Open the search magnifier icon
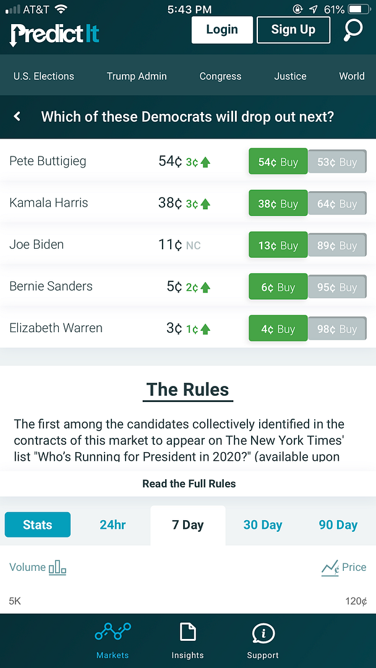This screenshot has width=376, height=668. tap(353, 30)
